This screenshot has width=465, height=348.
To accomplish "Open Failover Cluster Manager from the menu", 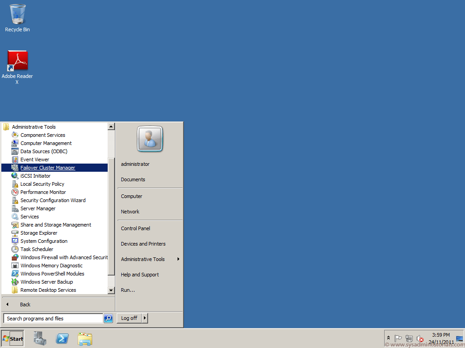I will click(48, 168).
